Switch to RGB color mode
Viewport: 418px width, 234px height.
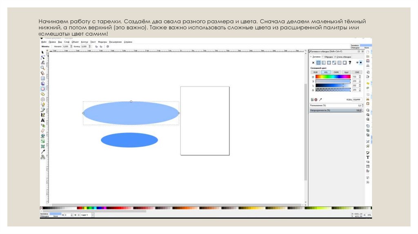coord(316,72)
